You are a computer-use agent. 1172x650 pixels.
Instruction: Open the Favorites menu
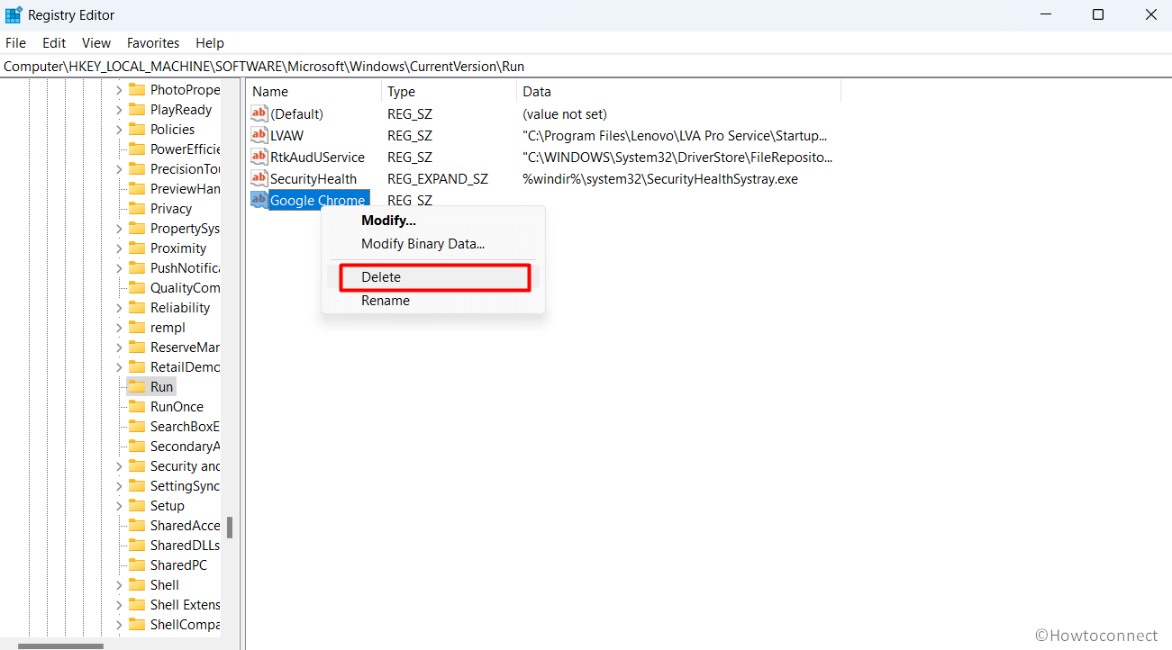pyautogui.click(x=153, y=42)
